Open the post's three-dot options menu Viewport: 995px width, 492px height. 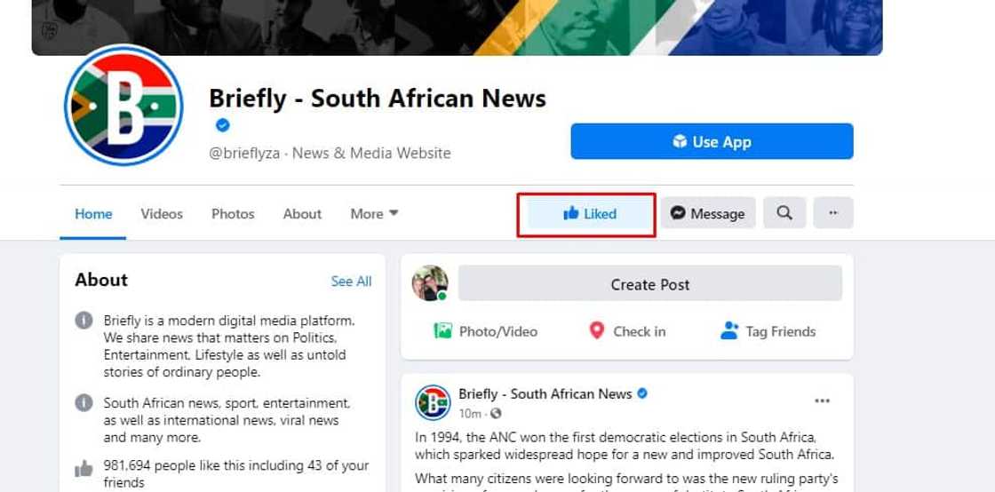[x=823, y=401]
